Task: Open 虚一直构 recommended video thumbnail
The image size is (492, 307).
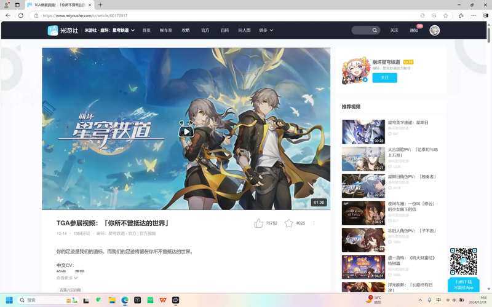Action: (x=363, y=267)
